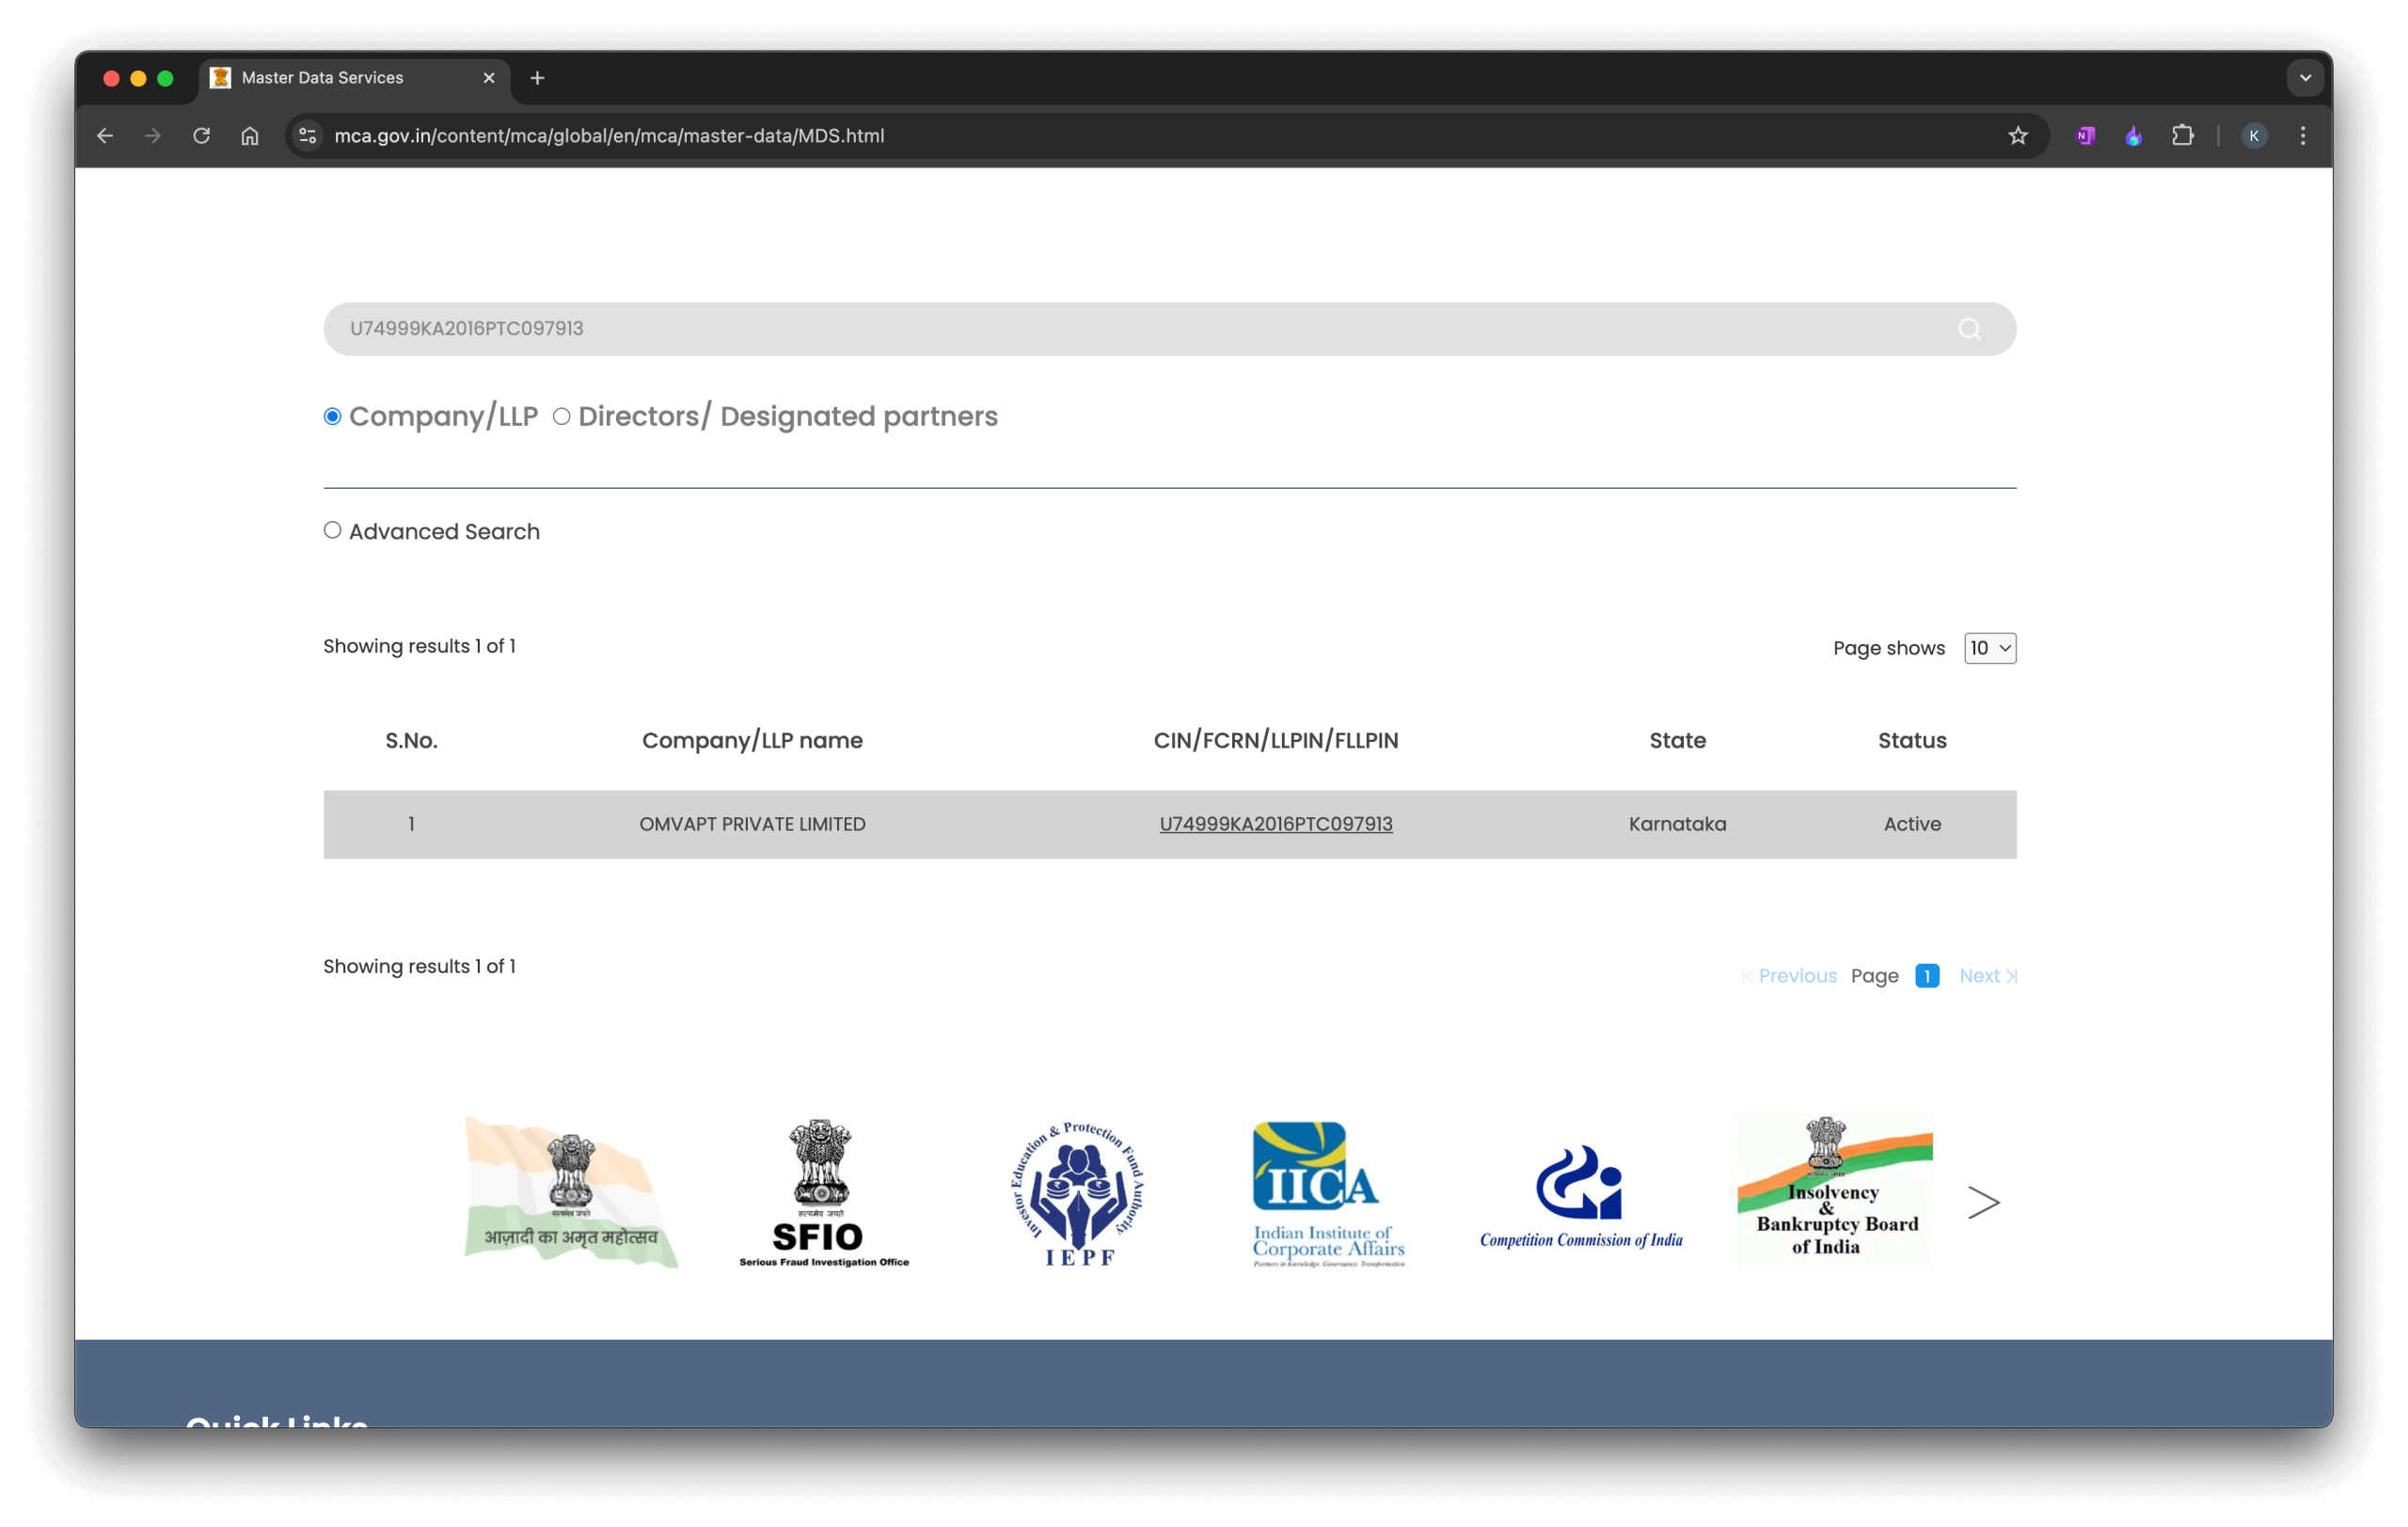
Task: Select Directors/Designated partners radio button
Action: click(561, 417)
